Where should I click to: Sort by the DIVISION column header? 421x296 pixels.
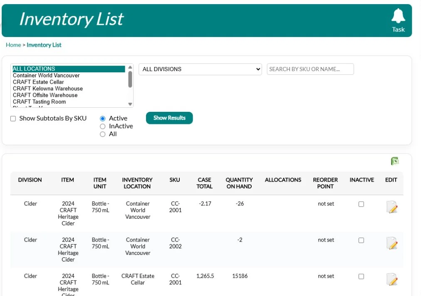click(x=30, y=180)
